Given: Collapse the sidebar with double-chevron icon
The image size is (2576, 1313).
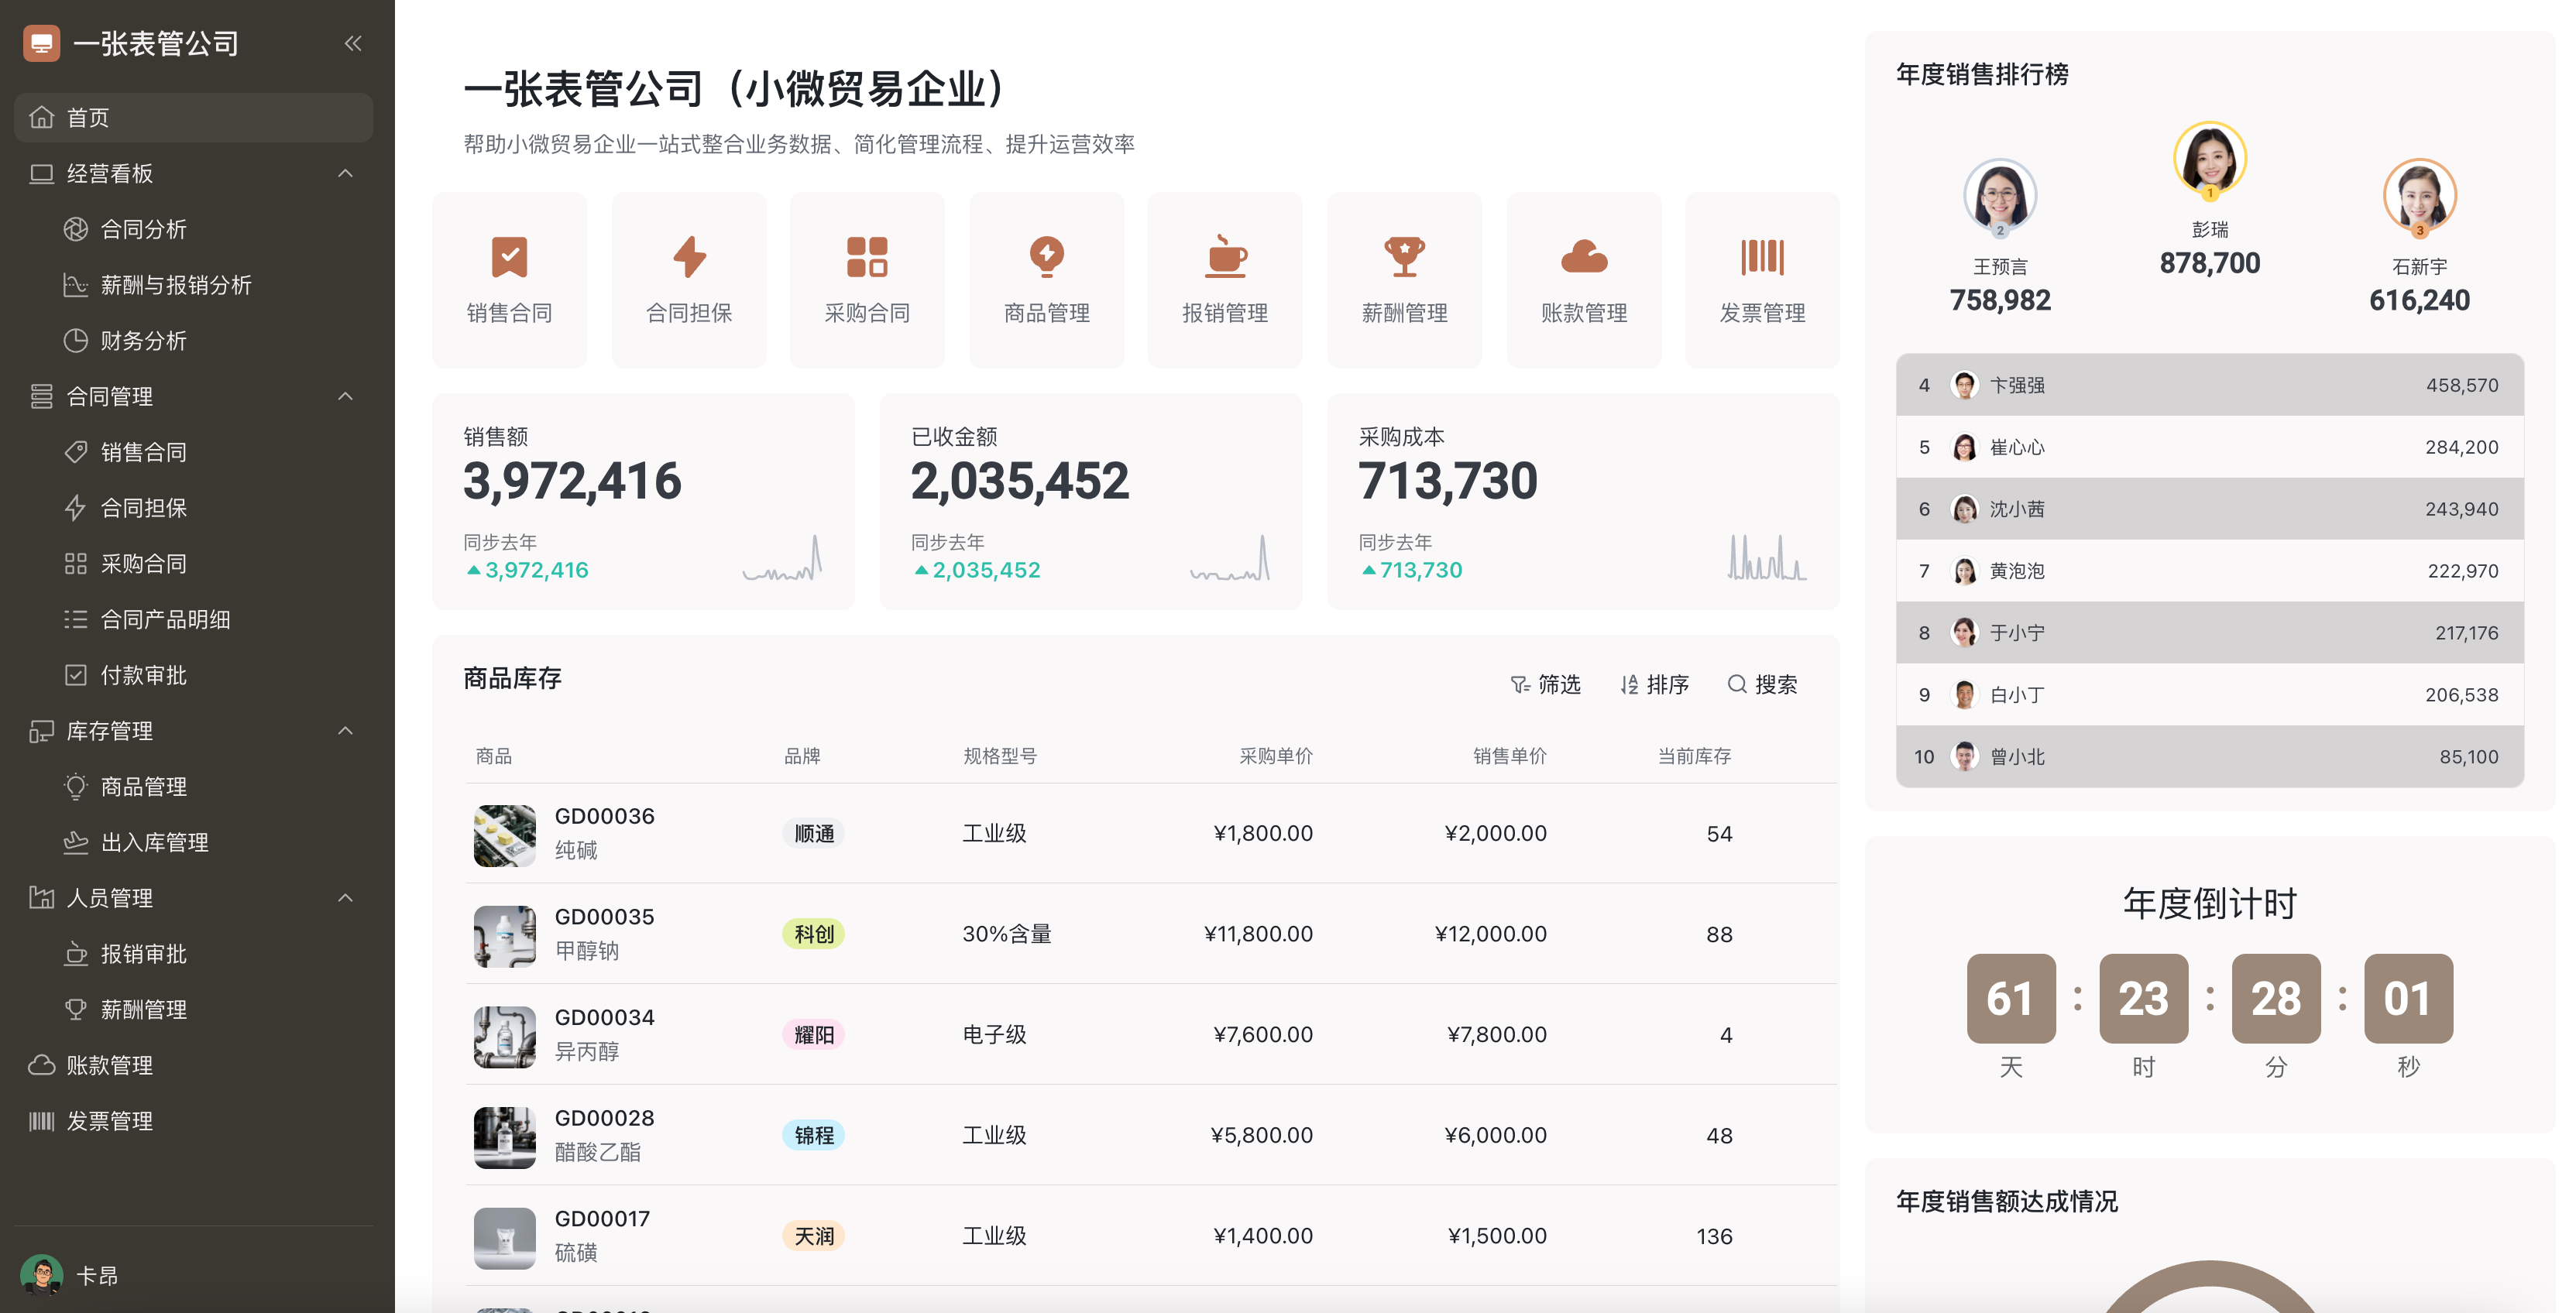Looking at the screenshot, I should point(353,43).
